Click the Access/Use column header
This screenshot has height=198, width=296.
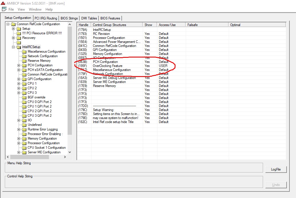coord(171,25)
